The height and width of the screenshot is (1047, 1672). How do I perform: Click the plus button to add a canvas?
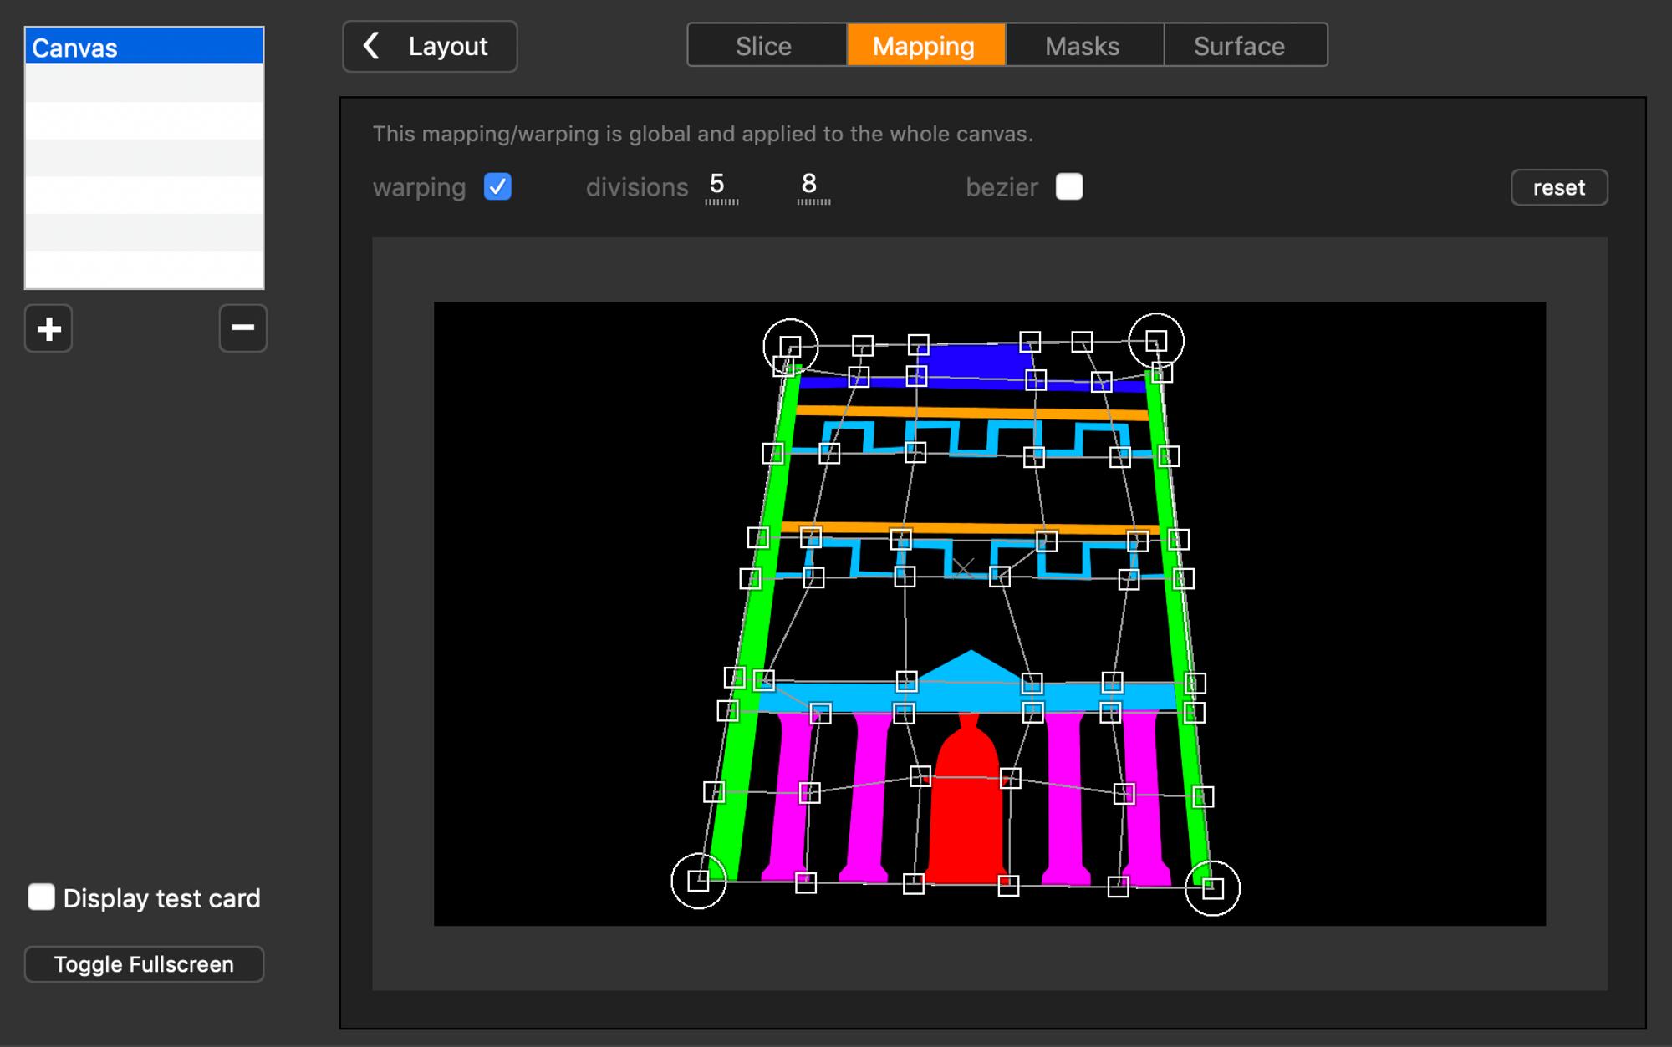(x=48, y=328)
